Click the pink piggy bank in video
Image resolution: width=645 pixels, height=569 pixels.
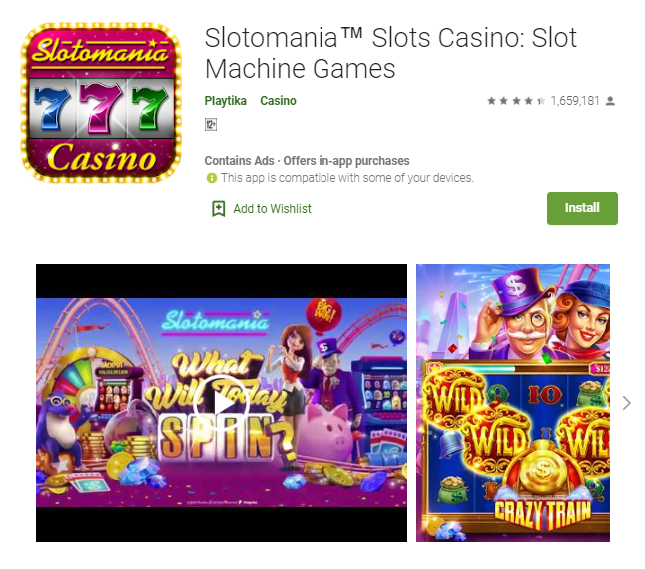[x=327, y=431]
